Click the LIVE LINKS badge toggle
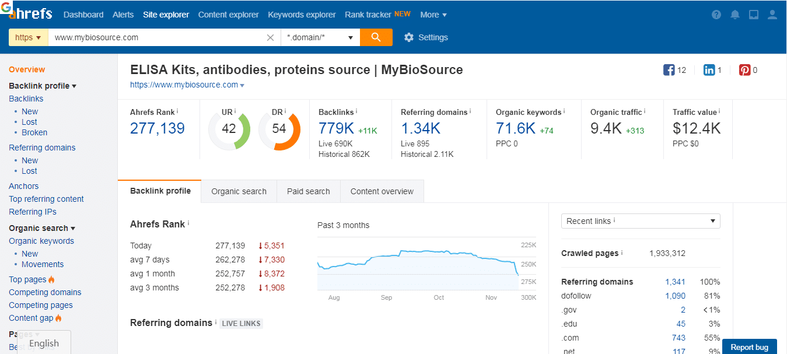Viewport: 787px width, 354px height. click(241, 323)
